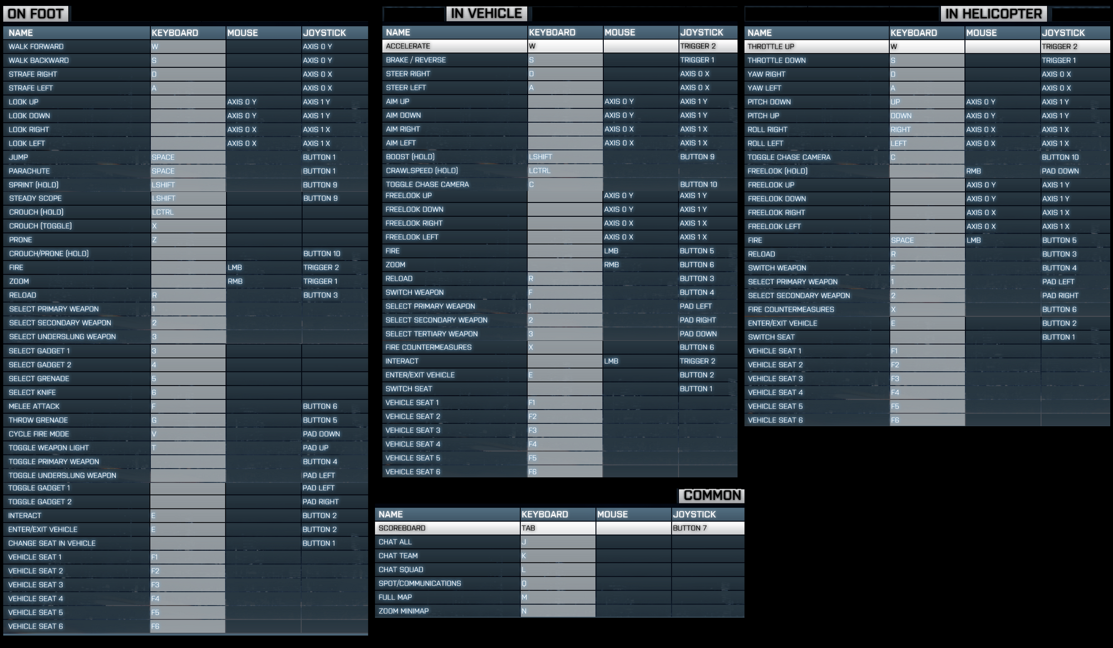Click Zoom mouse binding RMB in vehicle
Image resolution: width=1113 pixels, height=648 pixels.
click(640, 265)
